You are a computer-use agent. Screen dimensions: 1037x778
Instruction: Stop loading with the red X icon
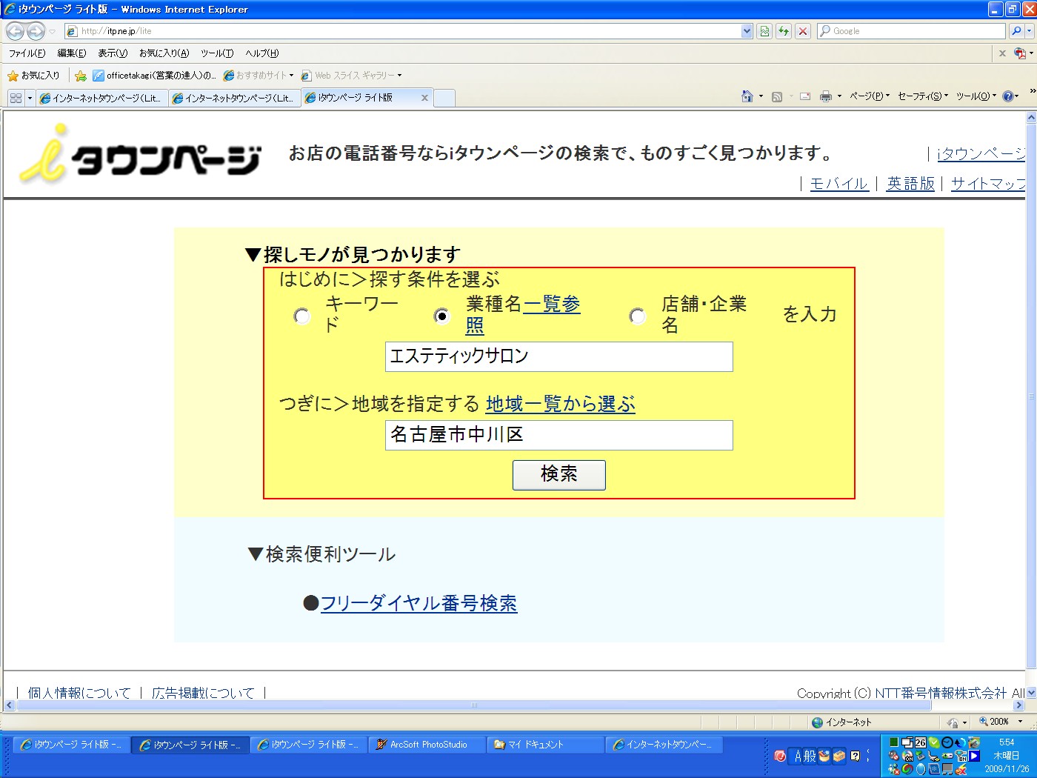coord(803,31)
